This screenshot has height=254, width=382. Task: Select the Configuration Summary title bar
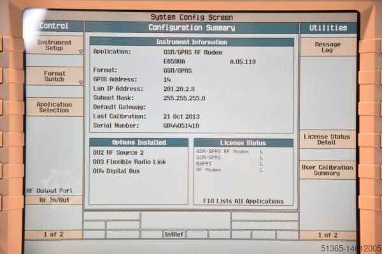point(192,28)
